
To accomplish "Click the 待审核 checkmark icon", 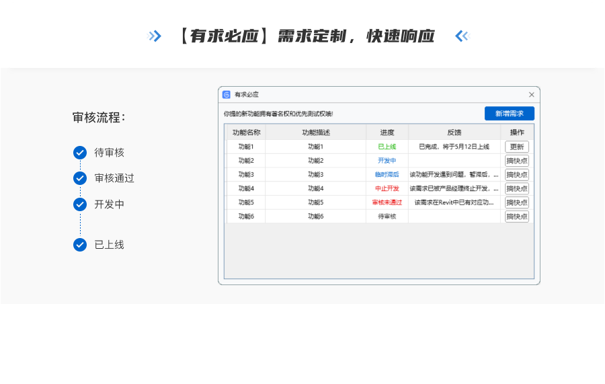I will pos(80,153).
